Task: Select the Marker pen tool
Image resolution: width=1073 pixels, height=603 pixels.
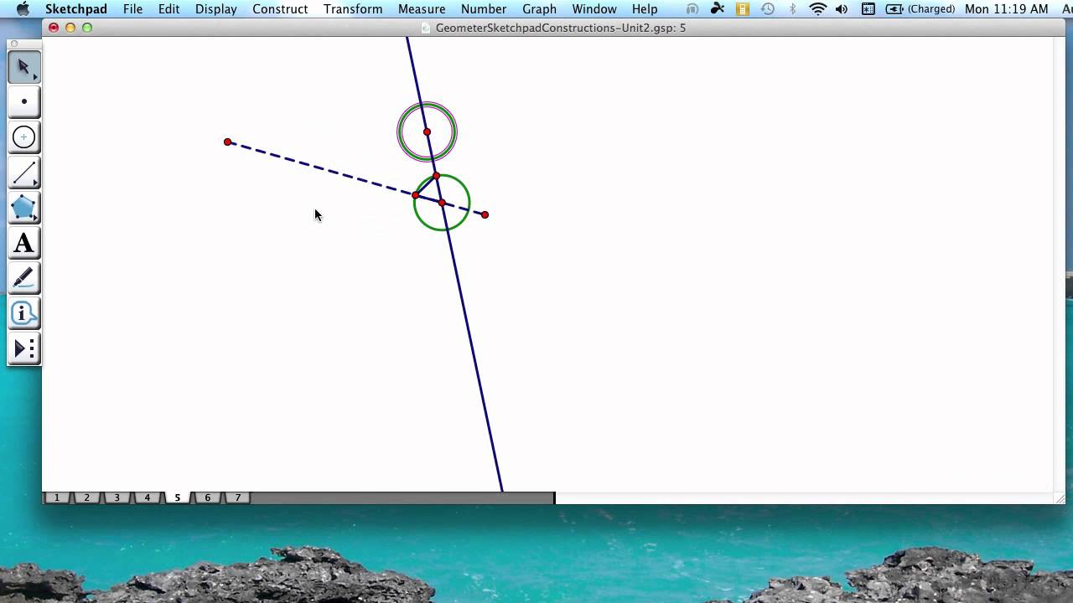Action: pos(24,278)
